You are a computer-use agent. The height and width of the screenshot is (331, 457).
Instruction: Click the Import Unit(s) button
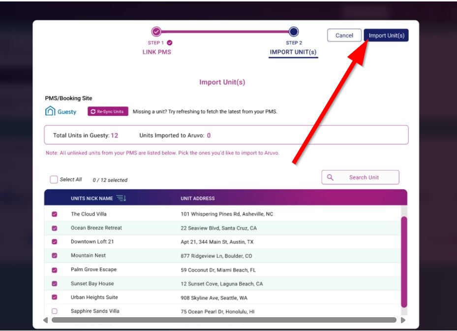[386, 35]
